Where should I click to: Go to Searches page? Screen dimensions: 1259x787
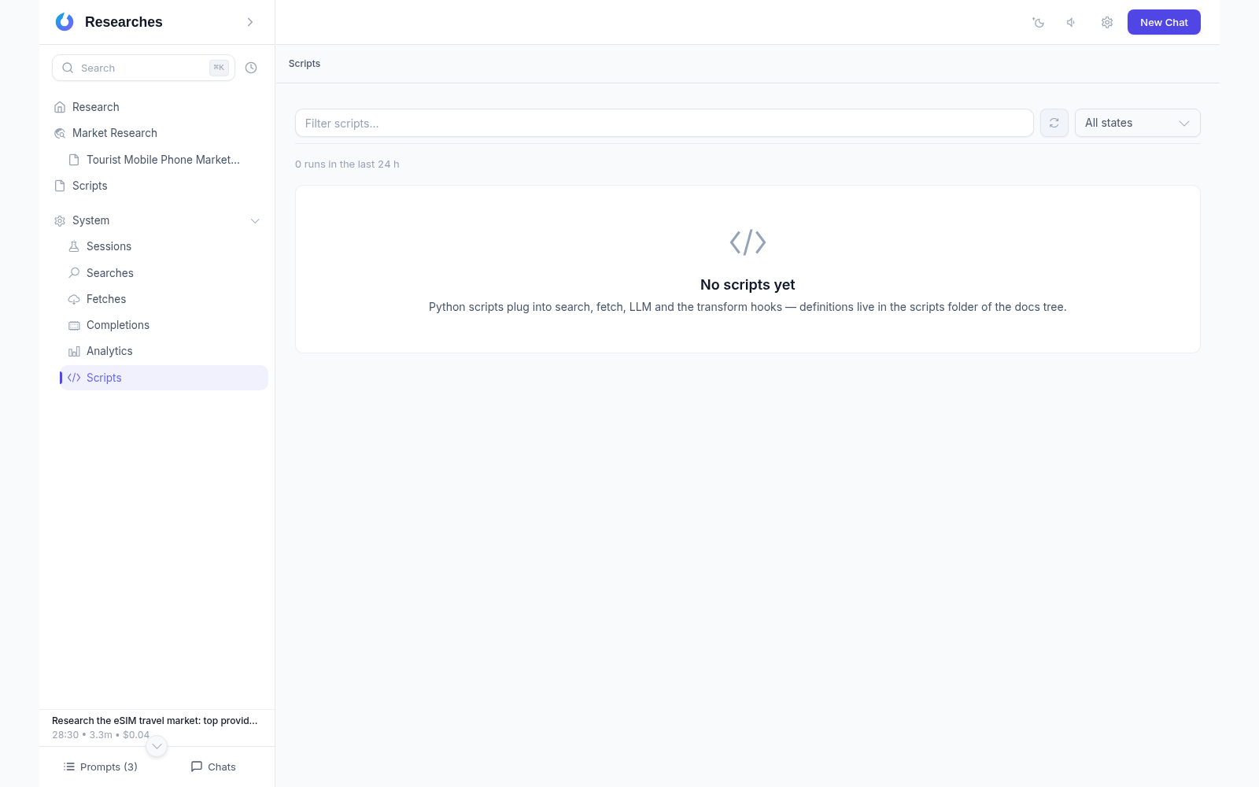coord(164,273)
